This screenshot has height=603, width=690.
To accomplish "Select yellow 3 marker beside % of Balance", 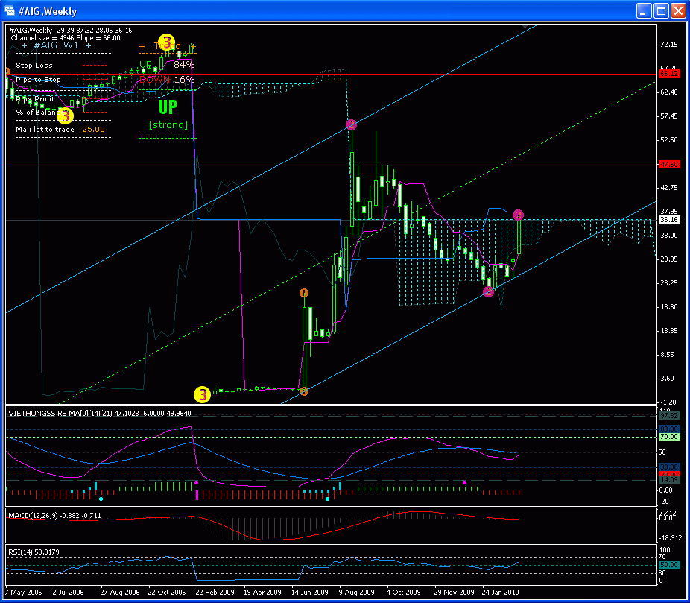I will click(x=65, y=116).
